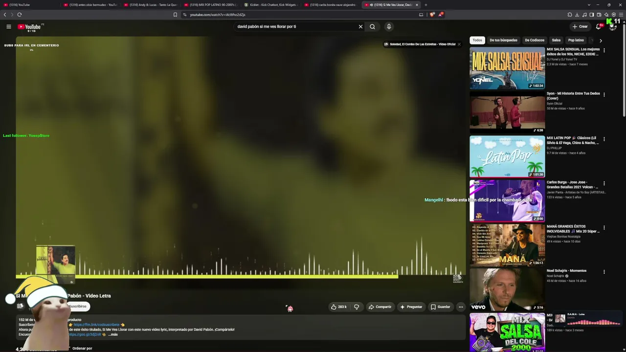626x352 pixels.
Task: Open the 'Syon - Mi Historia Entre Tus Dedos' title
Action: tap(573, 96)
